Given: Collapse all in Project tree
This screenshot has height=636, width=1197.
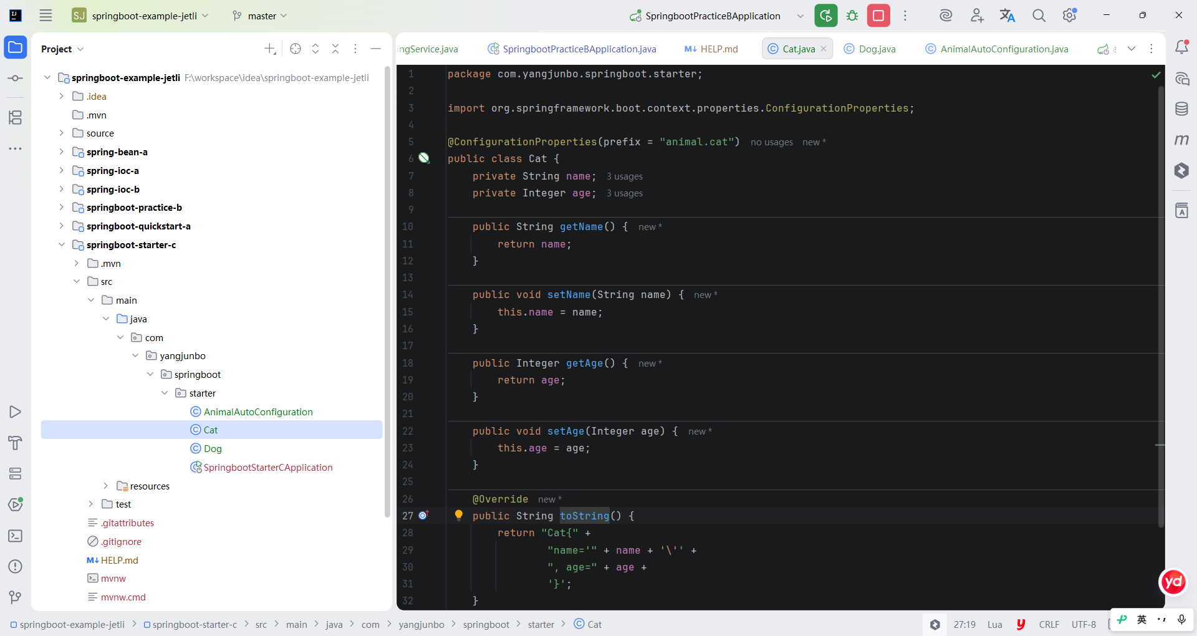Looking at the screenshot, I should (335, 49).
